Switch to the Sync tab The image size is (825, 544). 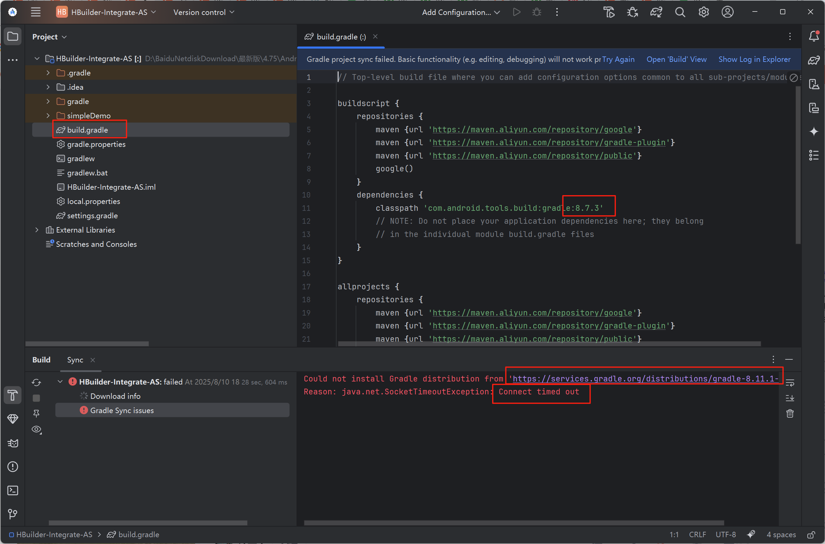(75, 360)
